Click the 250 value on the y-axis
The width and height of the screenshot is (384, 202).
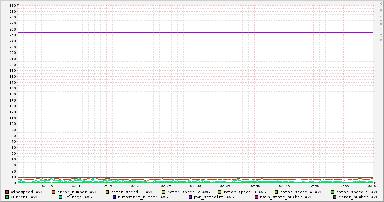13,35
